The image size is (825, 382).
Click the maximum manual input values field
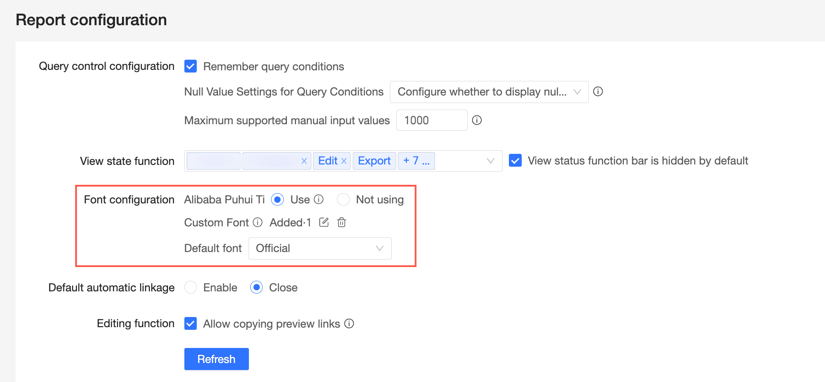coord(432,120)
